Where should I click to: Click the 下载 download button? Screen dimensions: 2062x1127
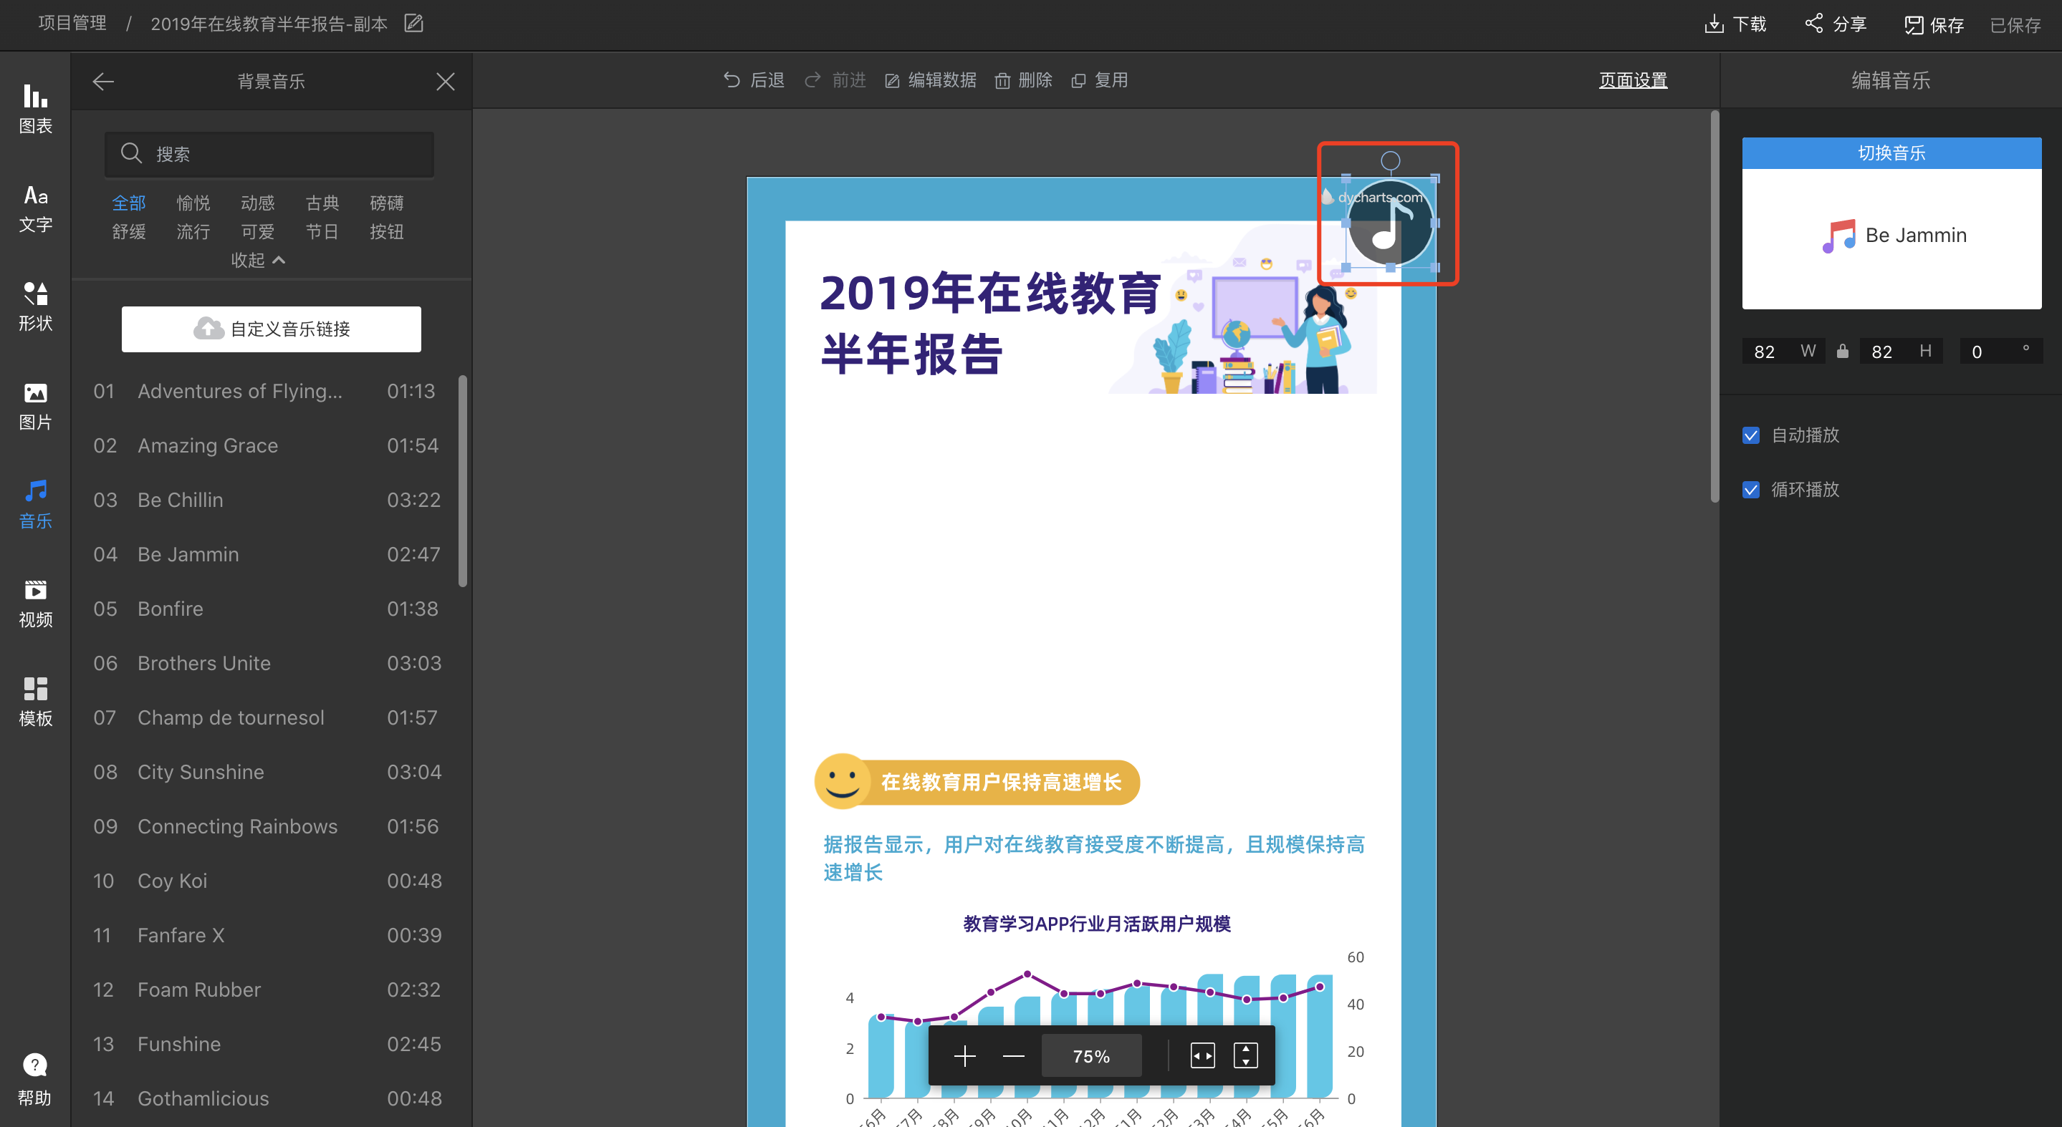[x=1735, y=24]
